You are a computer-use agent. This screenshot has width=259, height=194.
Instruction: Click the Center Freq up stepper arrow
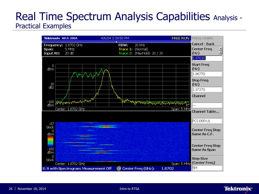tap(221, 49)
